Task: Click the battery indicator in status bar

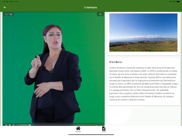Action: 178,1
